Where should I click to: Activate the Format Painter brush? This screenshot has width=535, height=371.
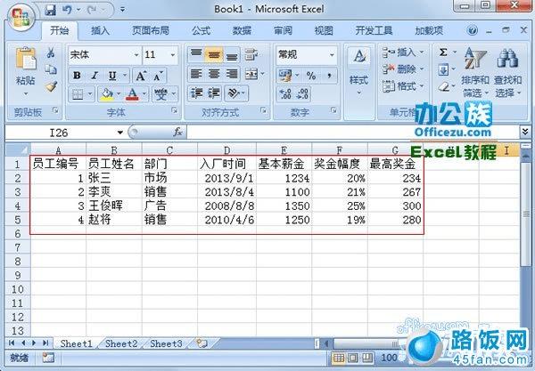[x=51, y=86]
